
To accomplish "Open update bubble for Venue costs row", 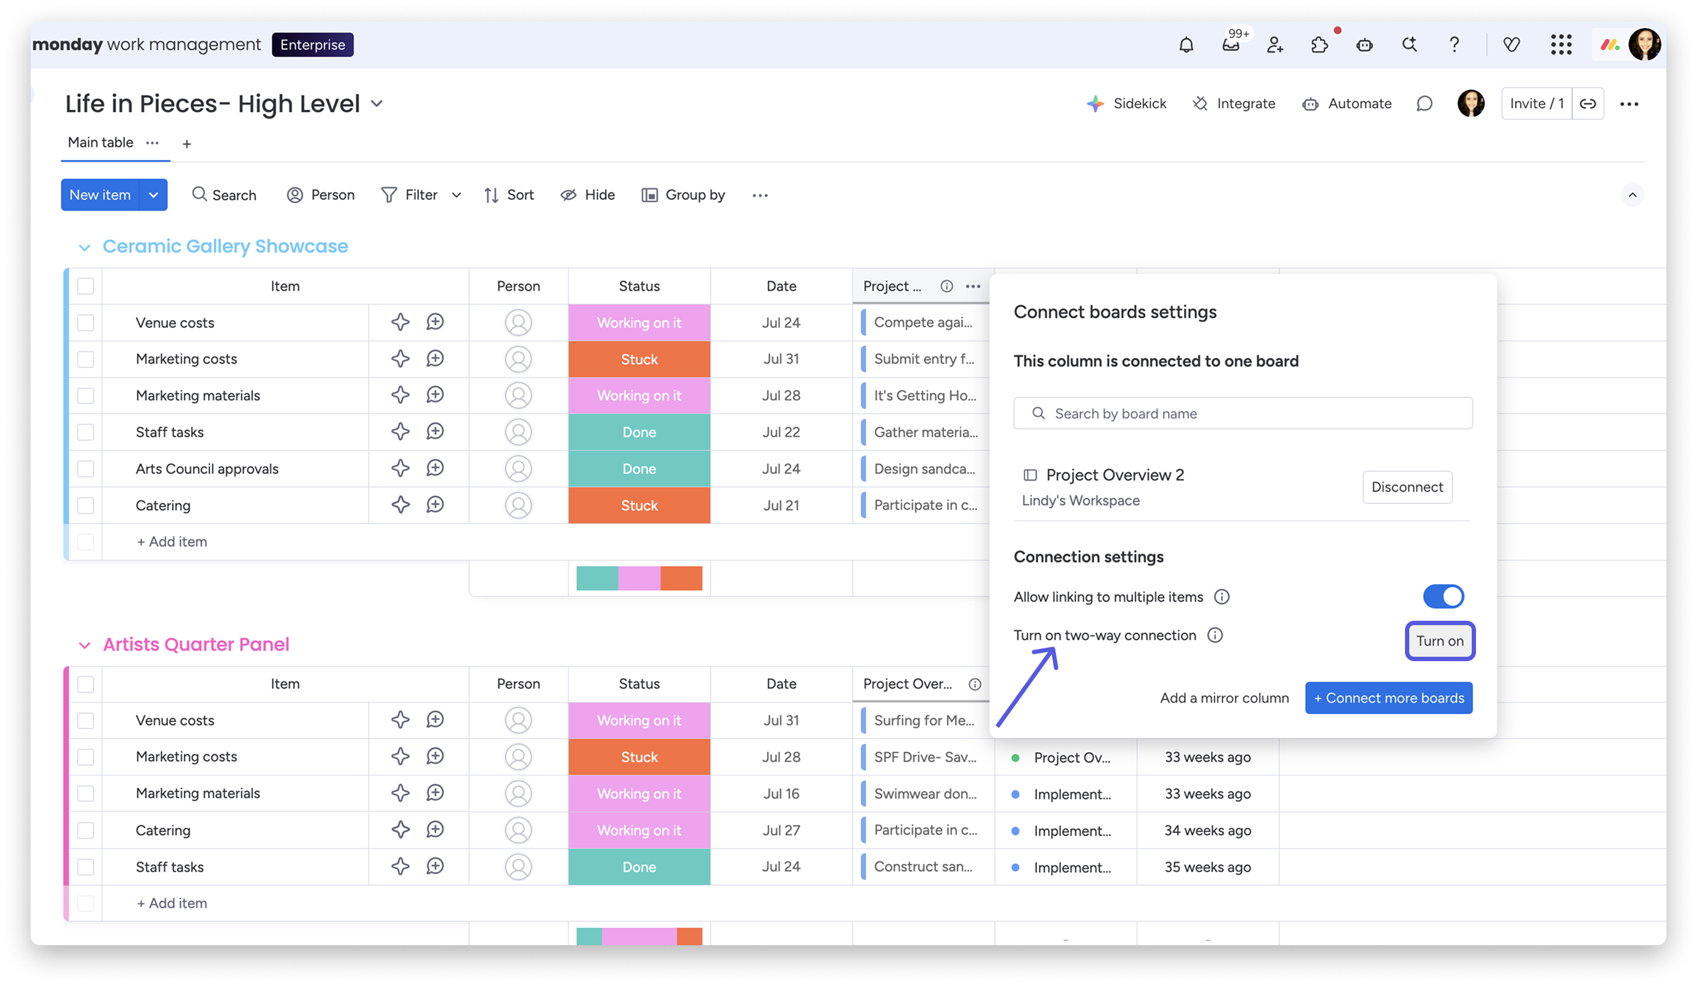I will coord(435,323).
